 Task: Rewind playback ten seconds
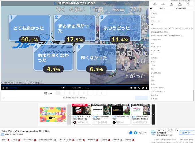(64, 88)
